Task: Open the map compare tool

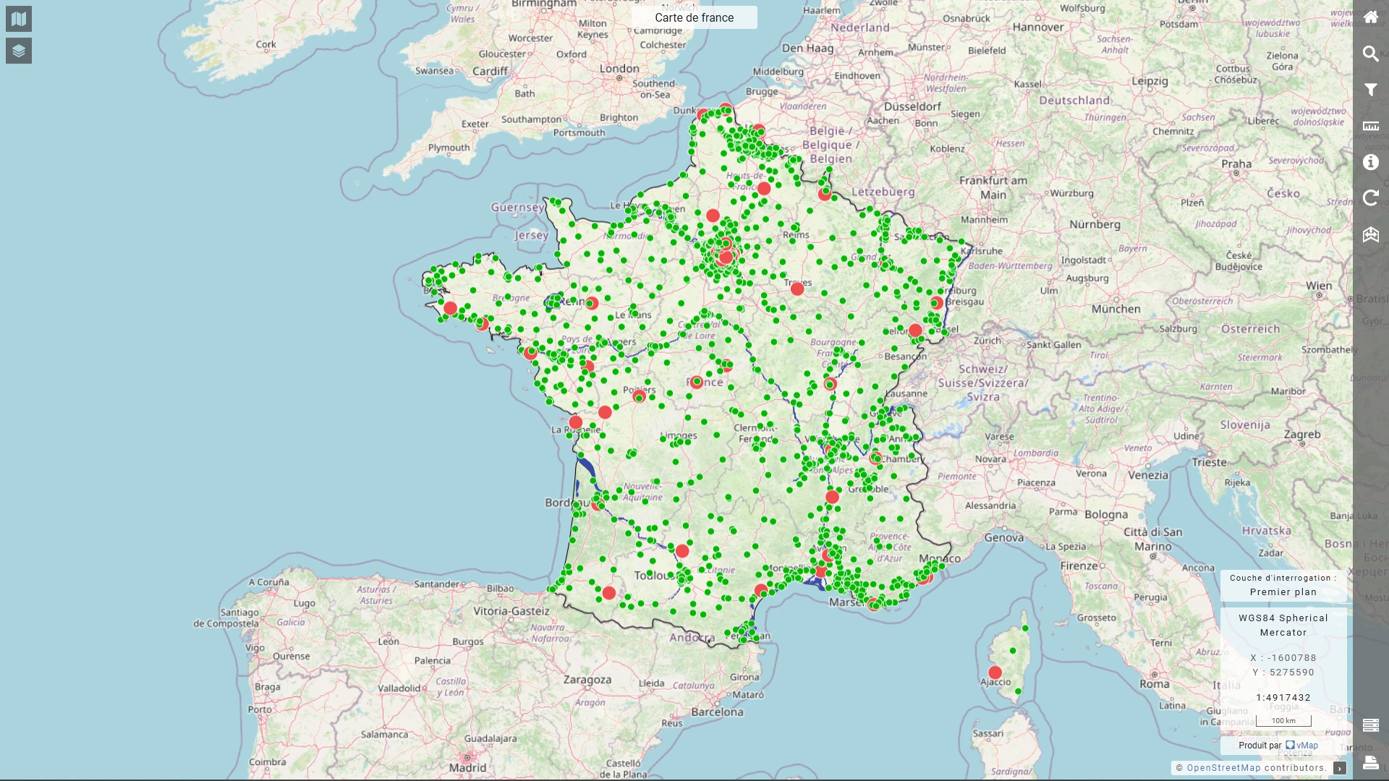Action: pos(1370,234)
